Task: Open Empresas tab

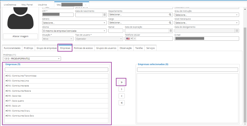Action: tap(65, 48)
